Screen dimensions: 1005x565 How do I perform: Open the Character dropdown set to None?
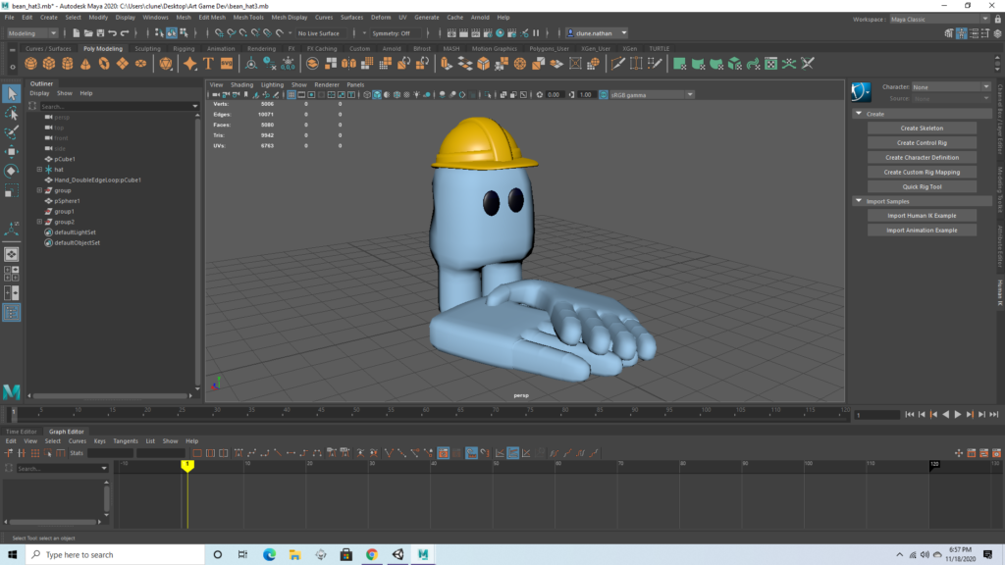[x=950, y=86]
